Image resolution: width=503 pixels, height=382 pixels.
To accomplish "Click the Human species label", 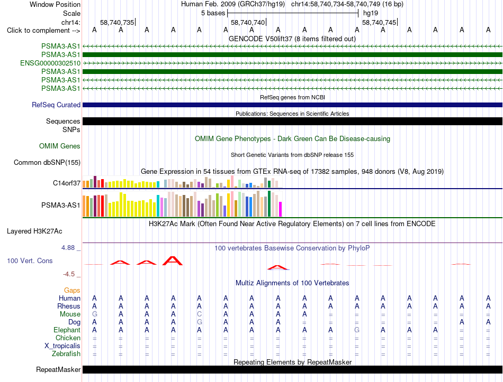I will click(69, 298).
